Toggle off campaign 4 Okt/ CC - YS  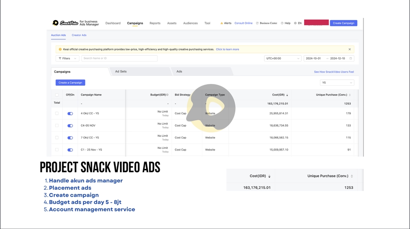pos(70,113)
